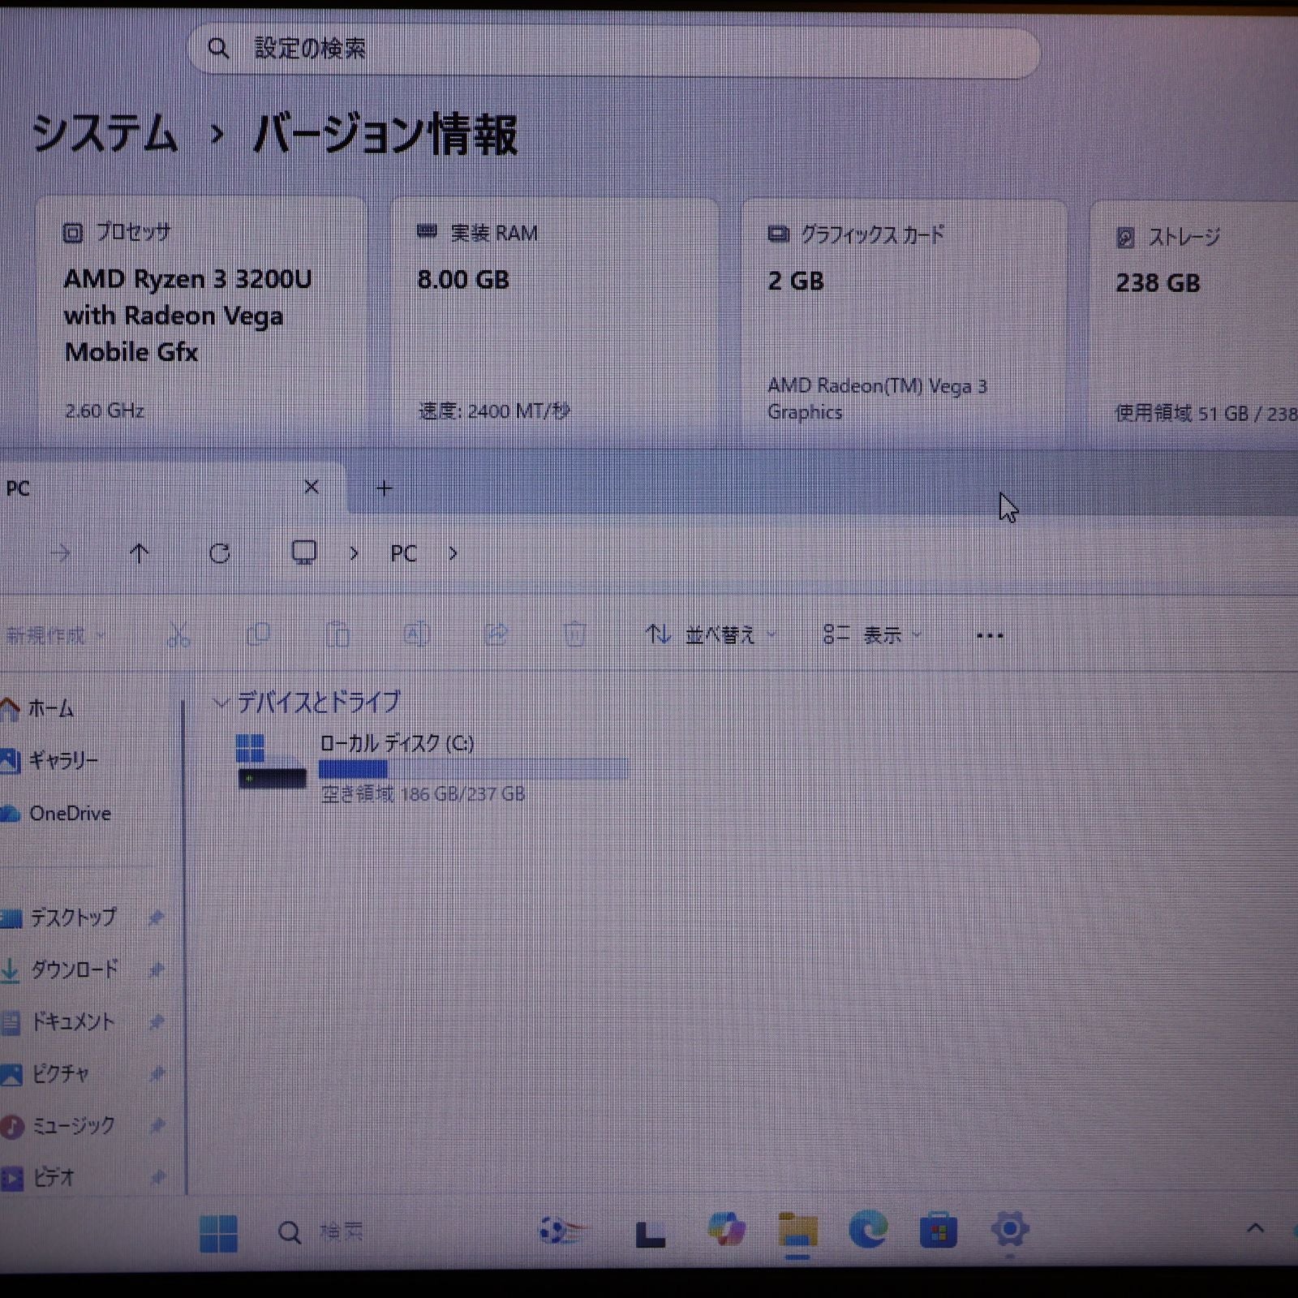Click the monitor icon in address bar
The image size is (1298, 1298).
point(304,552)
